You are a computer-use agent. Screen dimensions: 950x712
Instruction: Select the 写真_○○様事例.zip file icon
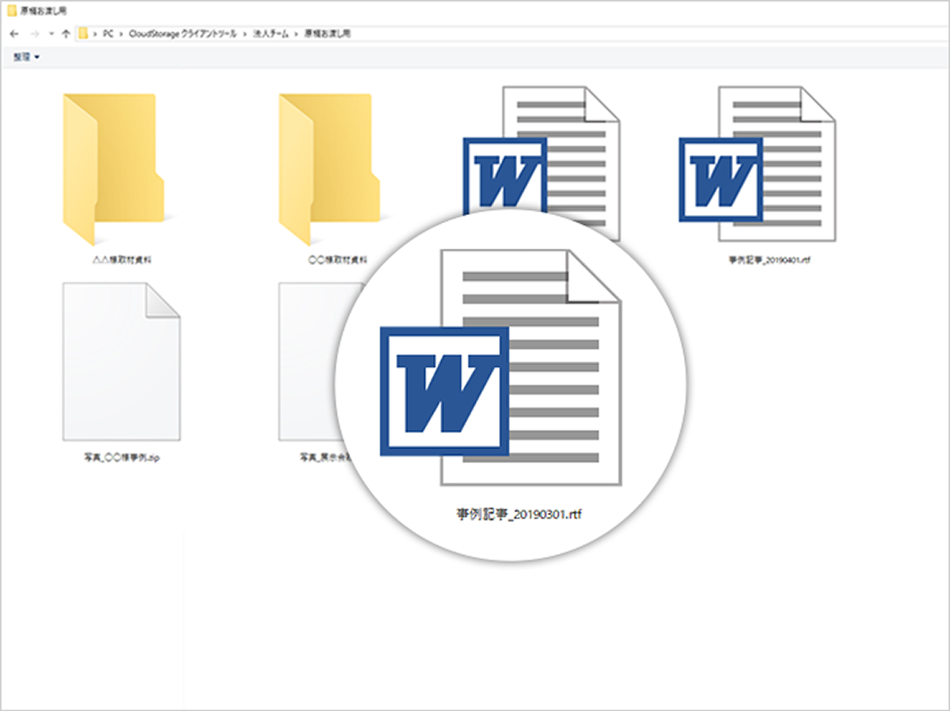click(121, 361)
